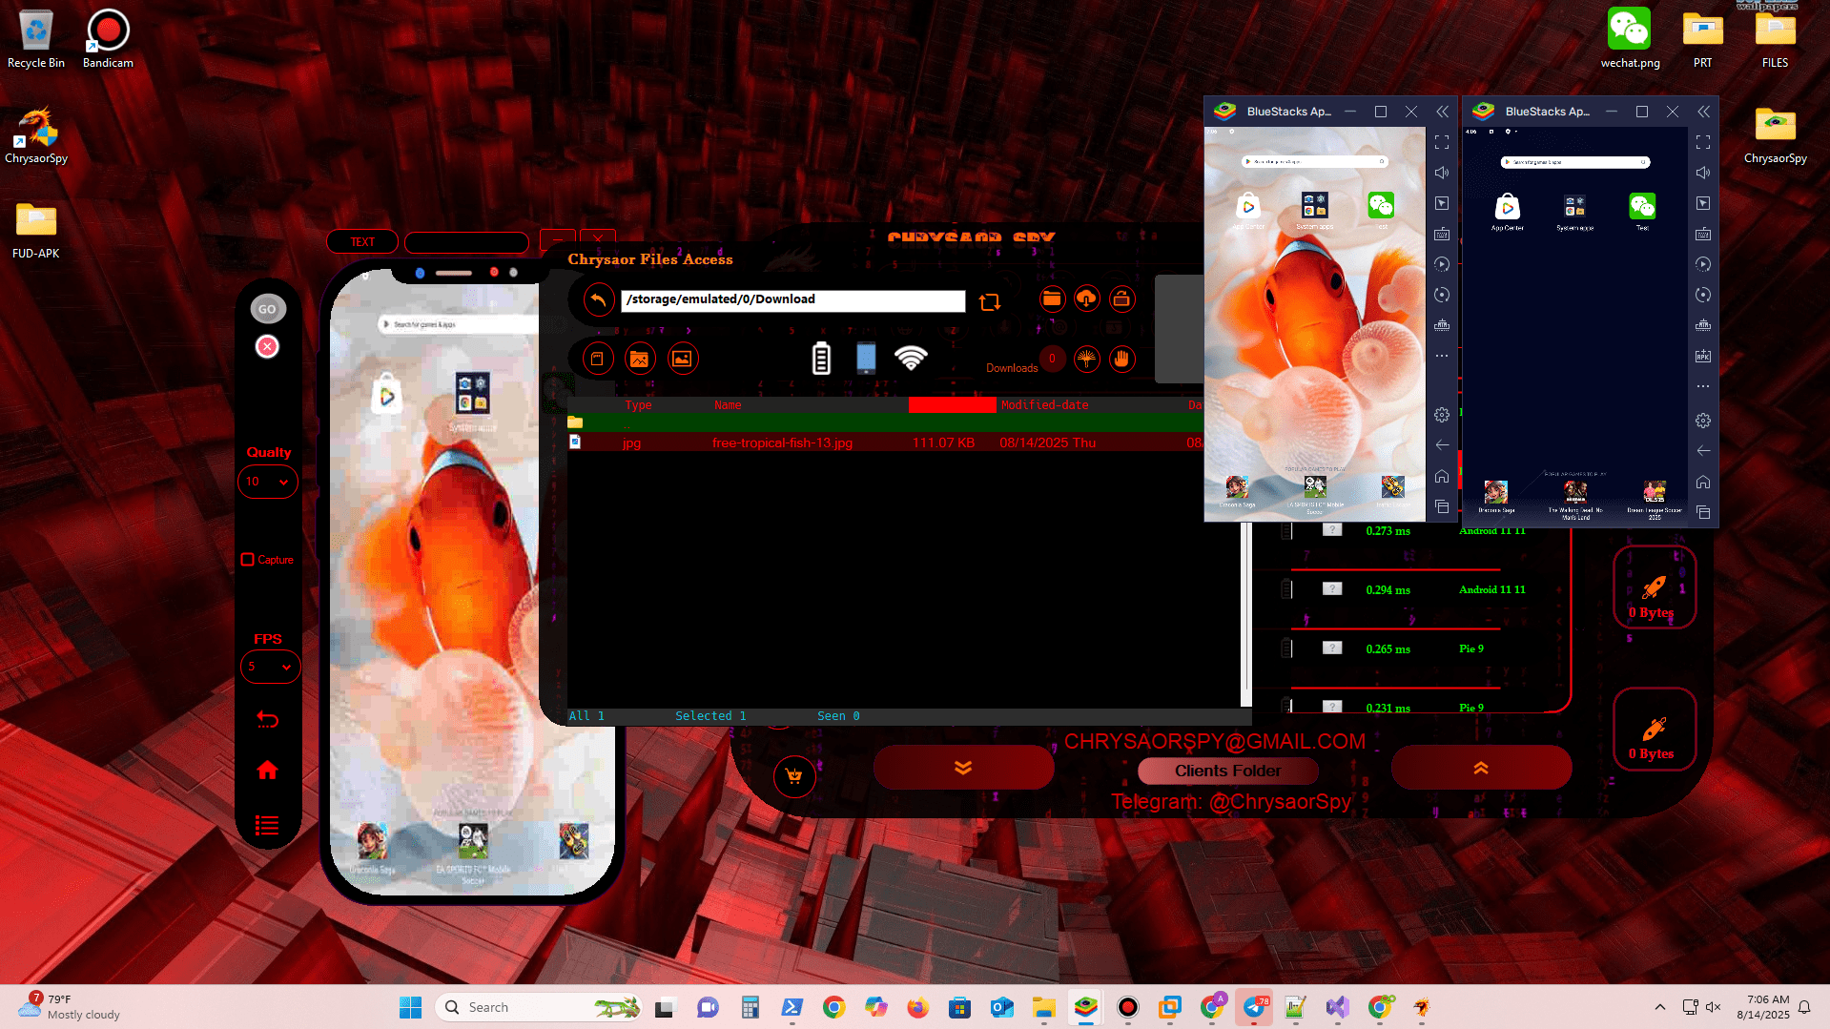1830x1029 pixels.
Task: Click volume icon in left BlueStacks sidebar
Action: tap(1442, 173)
